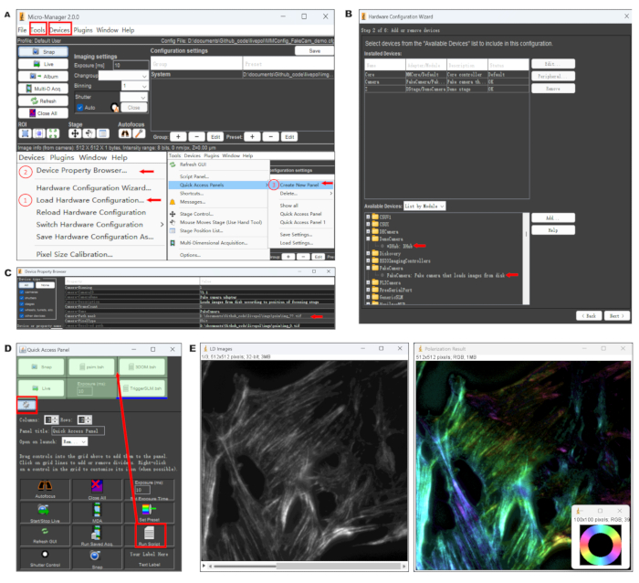The image size is (639, 583).
Task: Click Remove button in Hardware Configuration Wizard
Action: pyautogui.click(x=553, y=89)
